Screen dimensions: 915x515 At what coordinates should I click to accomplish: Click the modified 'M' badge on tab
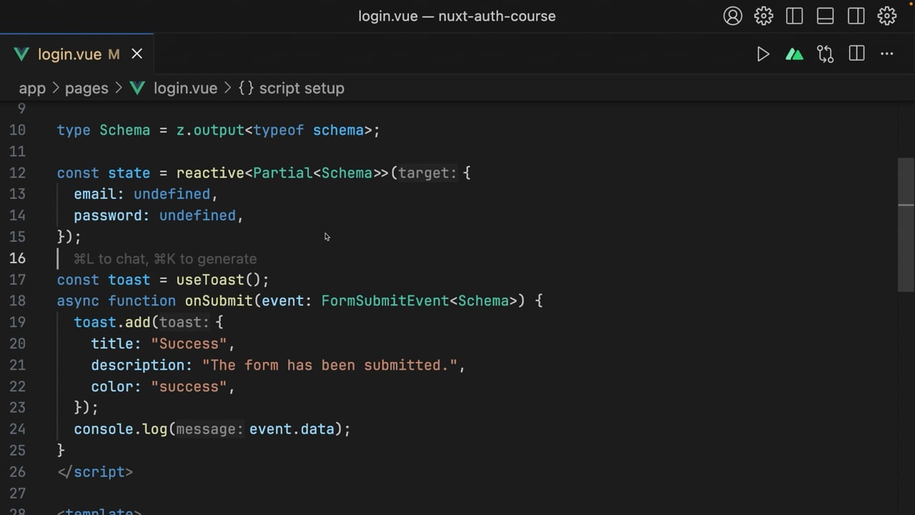point(114,54)
